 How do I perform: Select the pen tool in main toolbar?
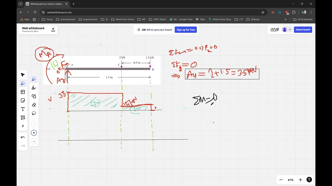point(23,83)
